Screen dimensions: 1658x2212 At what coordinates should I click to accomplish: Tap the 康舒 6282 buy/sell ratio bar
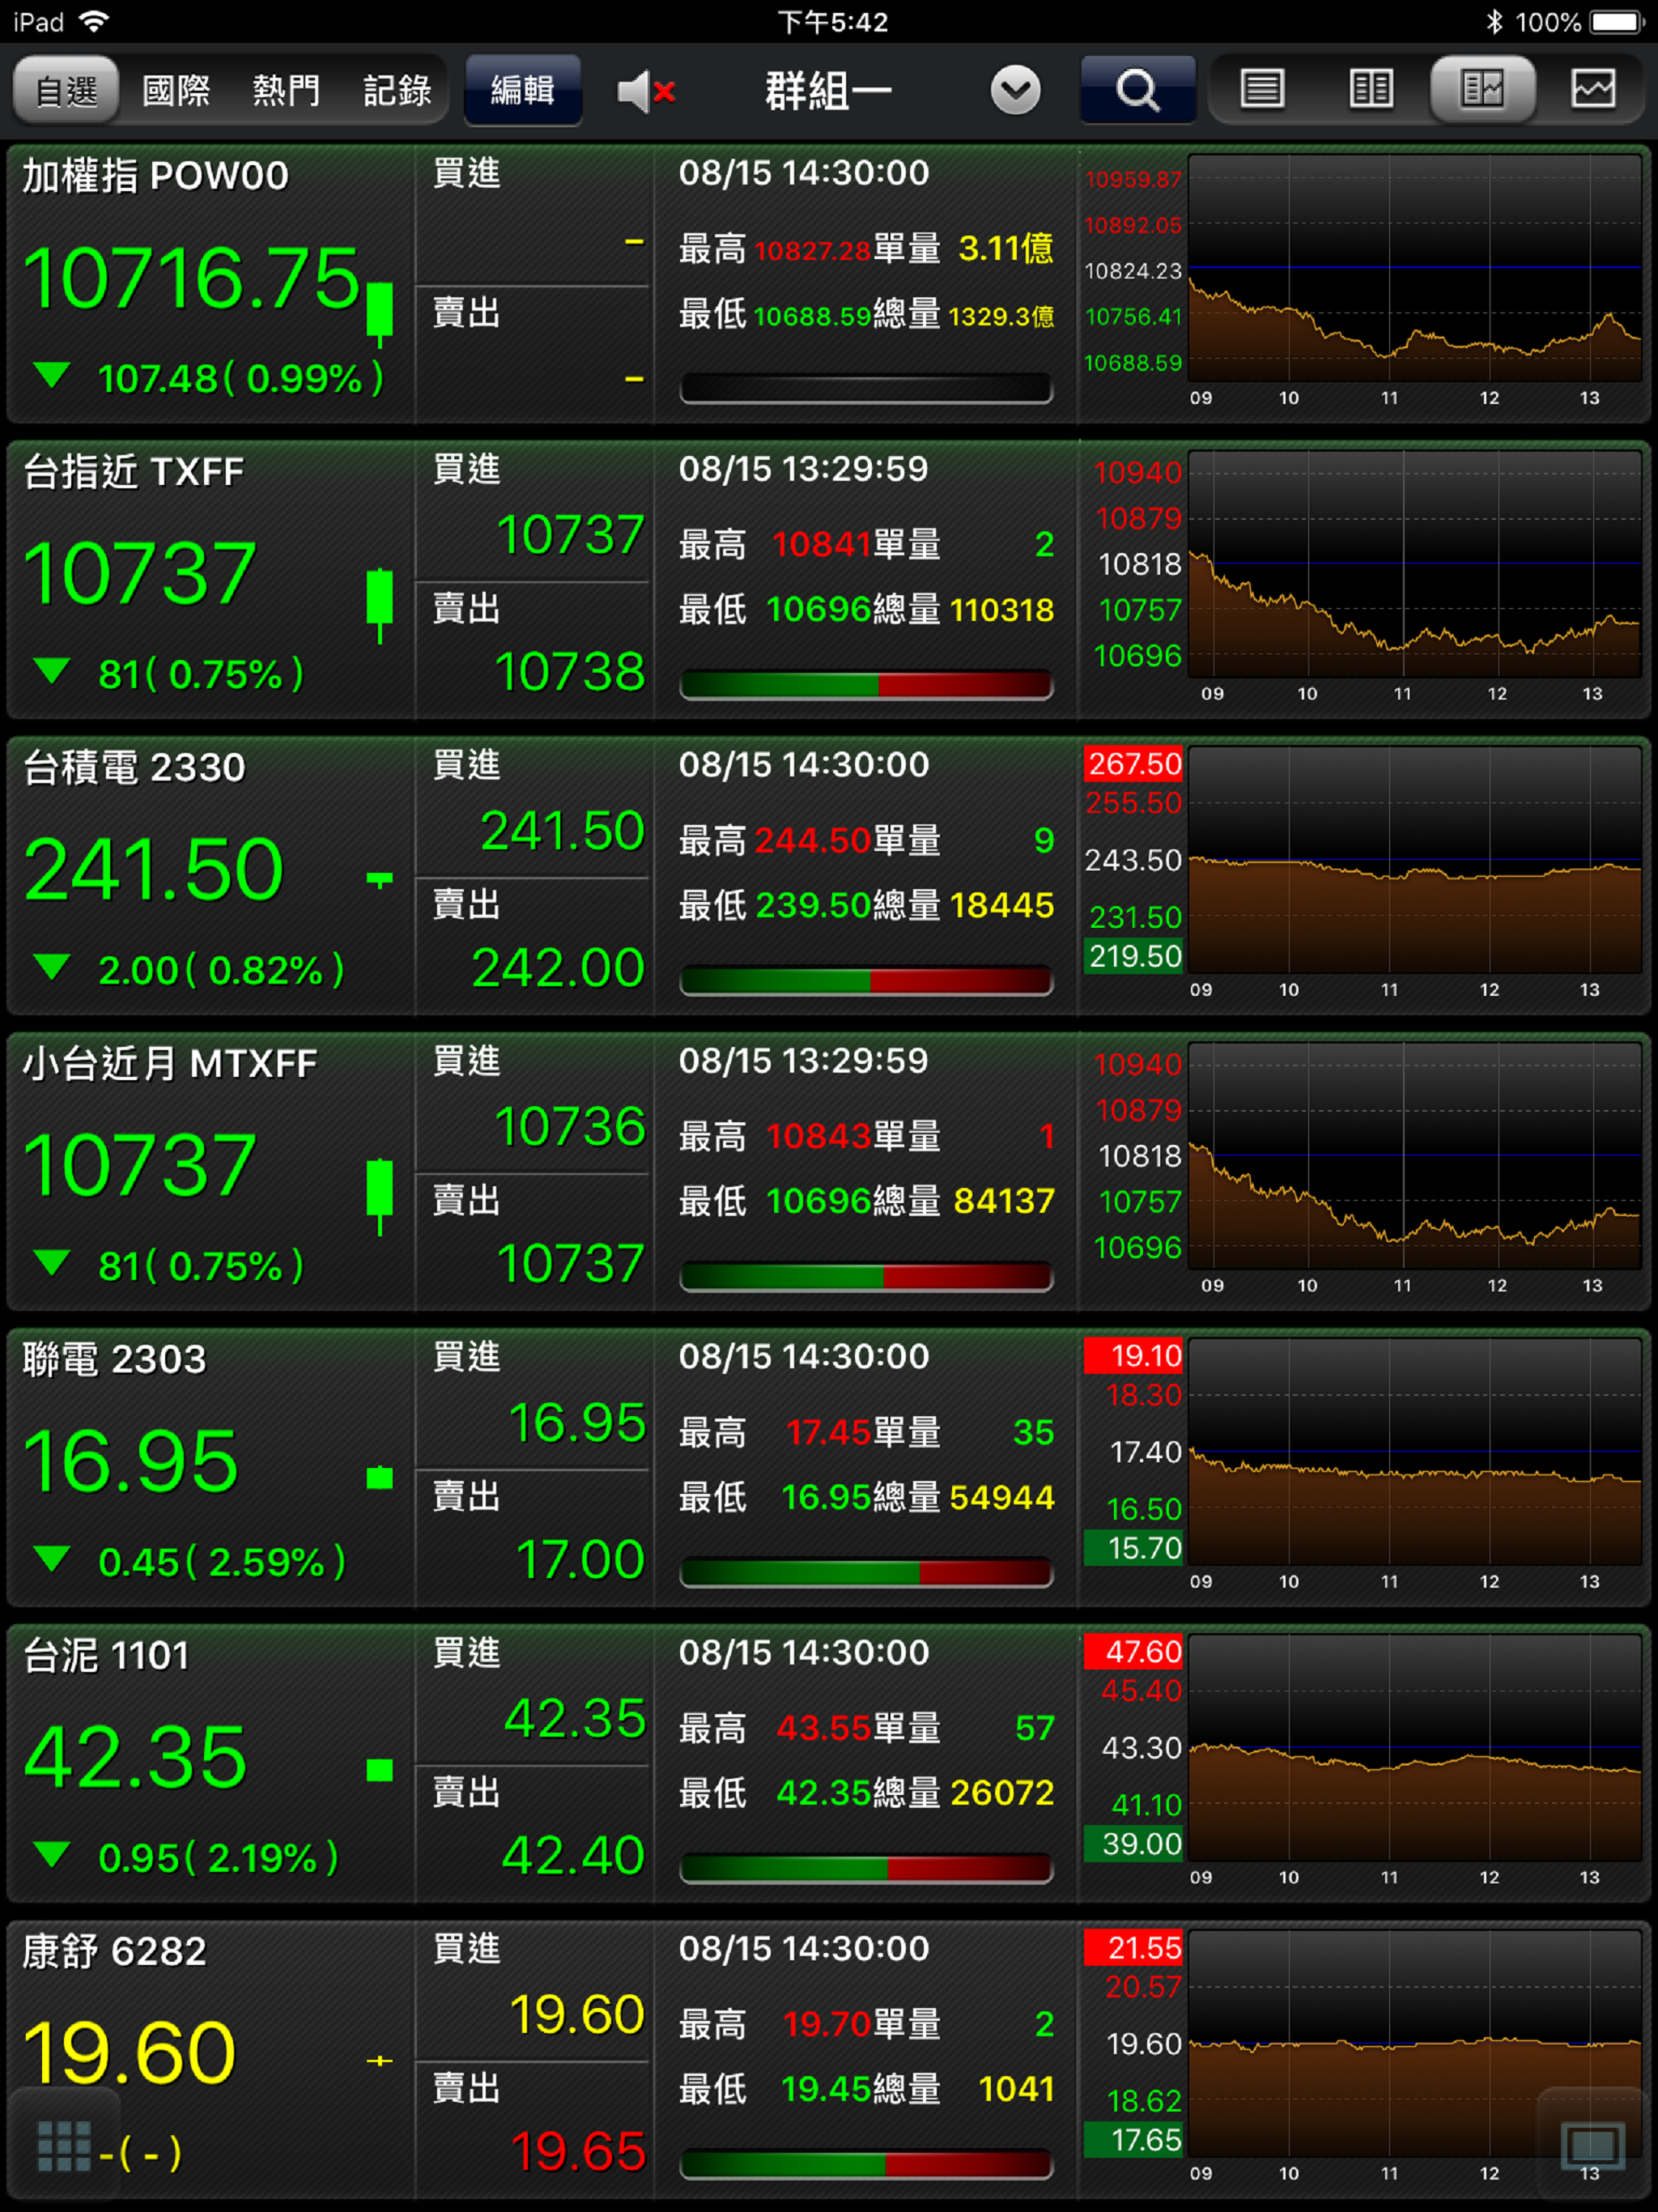(x=866, y=2165)
